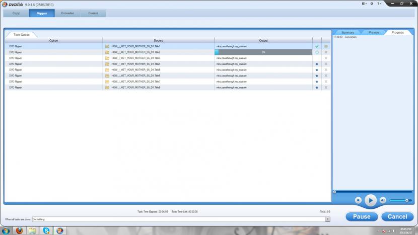418x235 pixels.
Task: Open the Preview panel tab
Action: pos(374,33)
